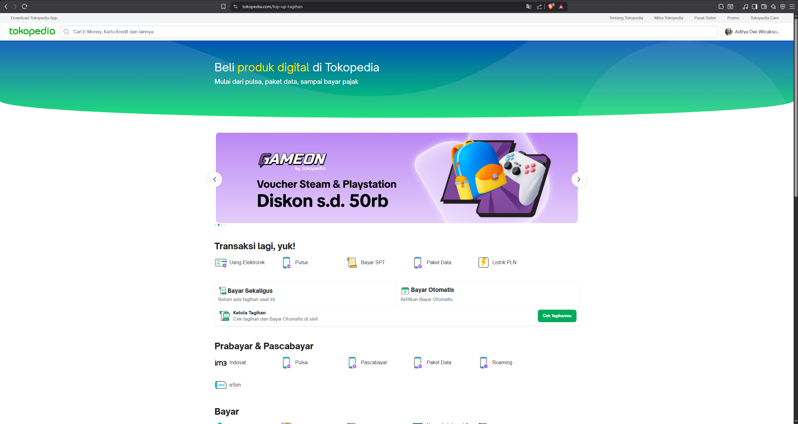This screenshot has height=424, width=798.
Task: Open Bayar Sekaligus card
Action: (x=305, y=294)
